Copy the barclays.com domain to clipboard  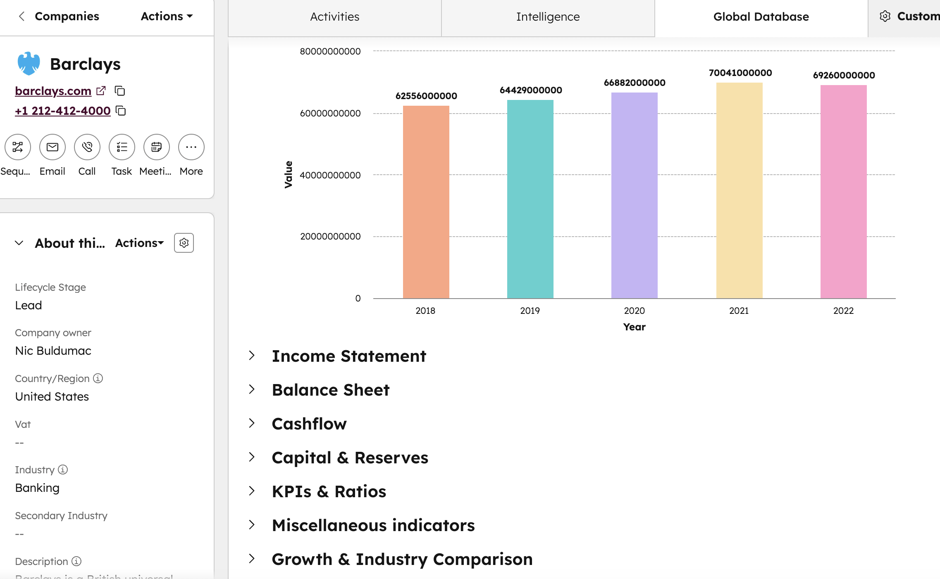click(120, 90)
